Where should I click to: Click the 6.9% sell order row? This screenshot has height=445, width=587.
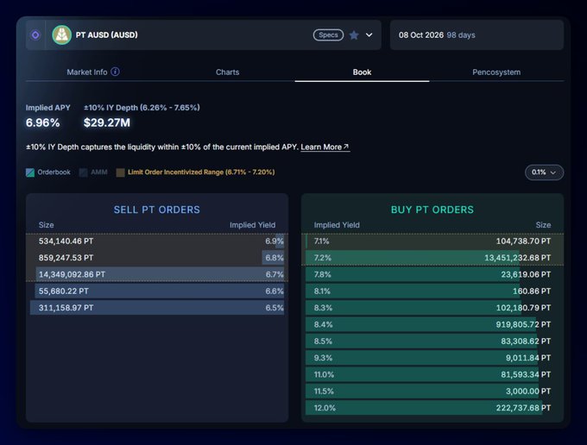[157, 241]
